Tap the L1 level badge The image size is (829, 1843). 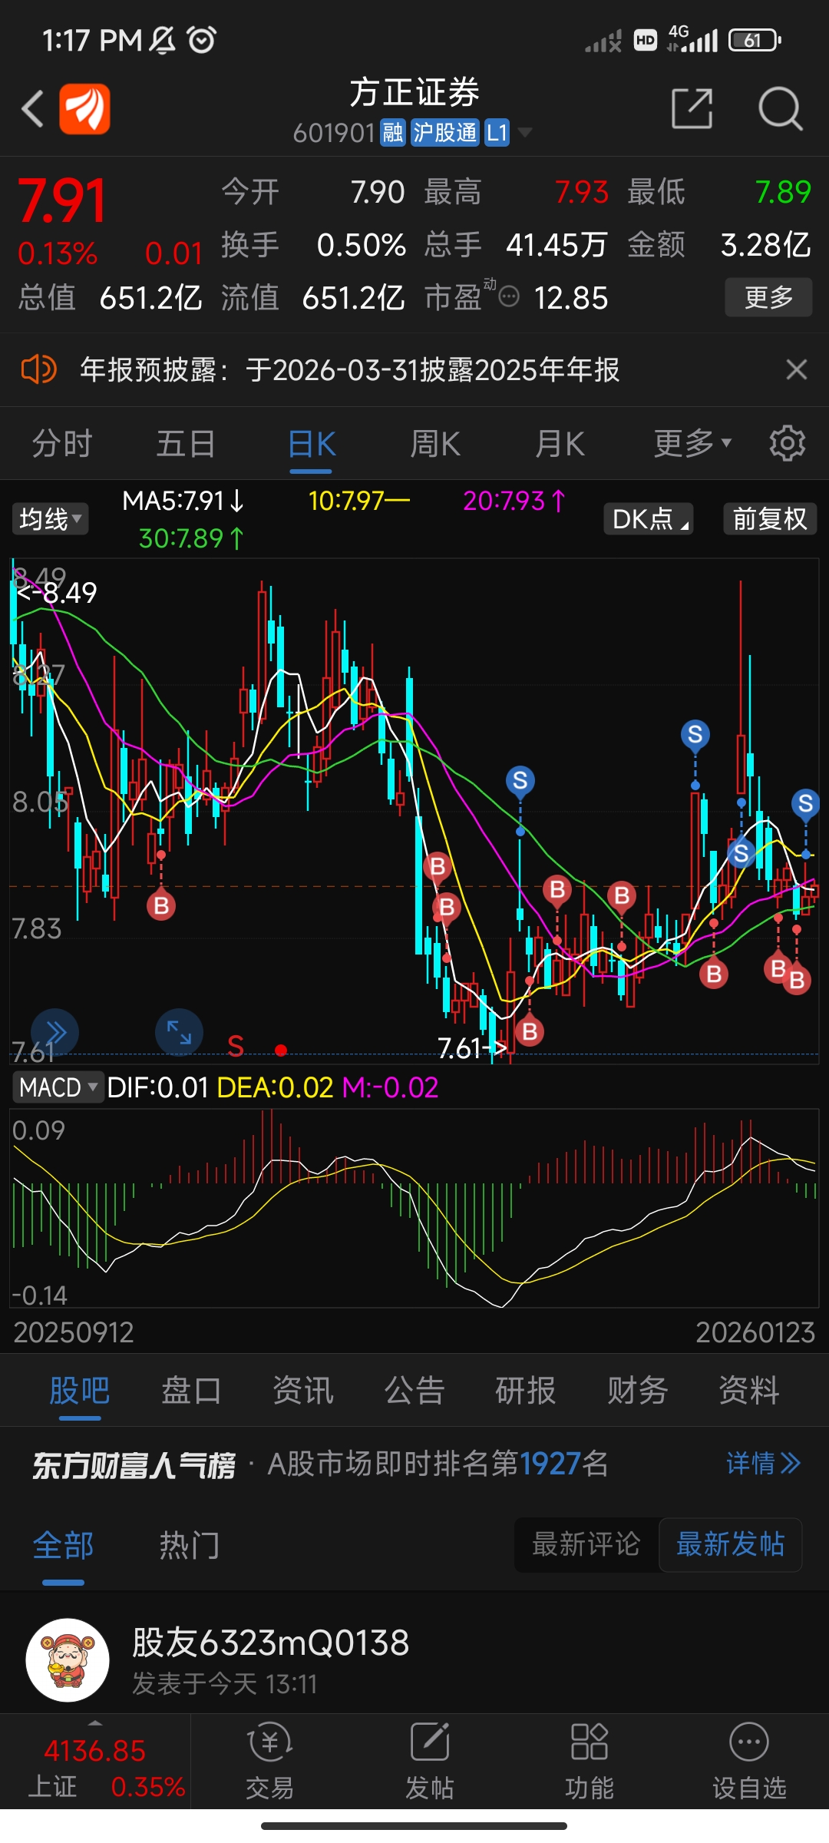point(497,133)
